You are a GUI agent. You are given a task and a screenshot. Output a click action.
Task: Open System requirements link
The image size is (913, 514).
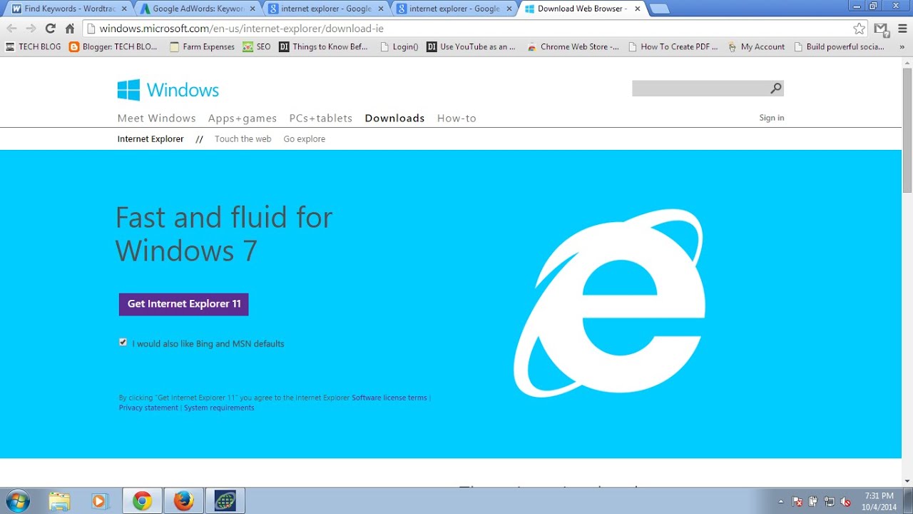pos(219,408)
